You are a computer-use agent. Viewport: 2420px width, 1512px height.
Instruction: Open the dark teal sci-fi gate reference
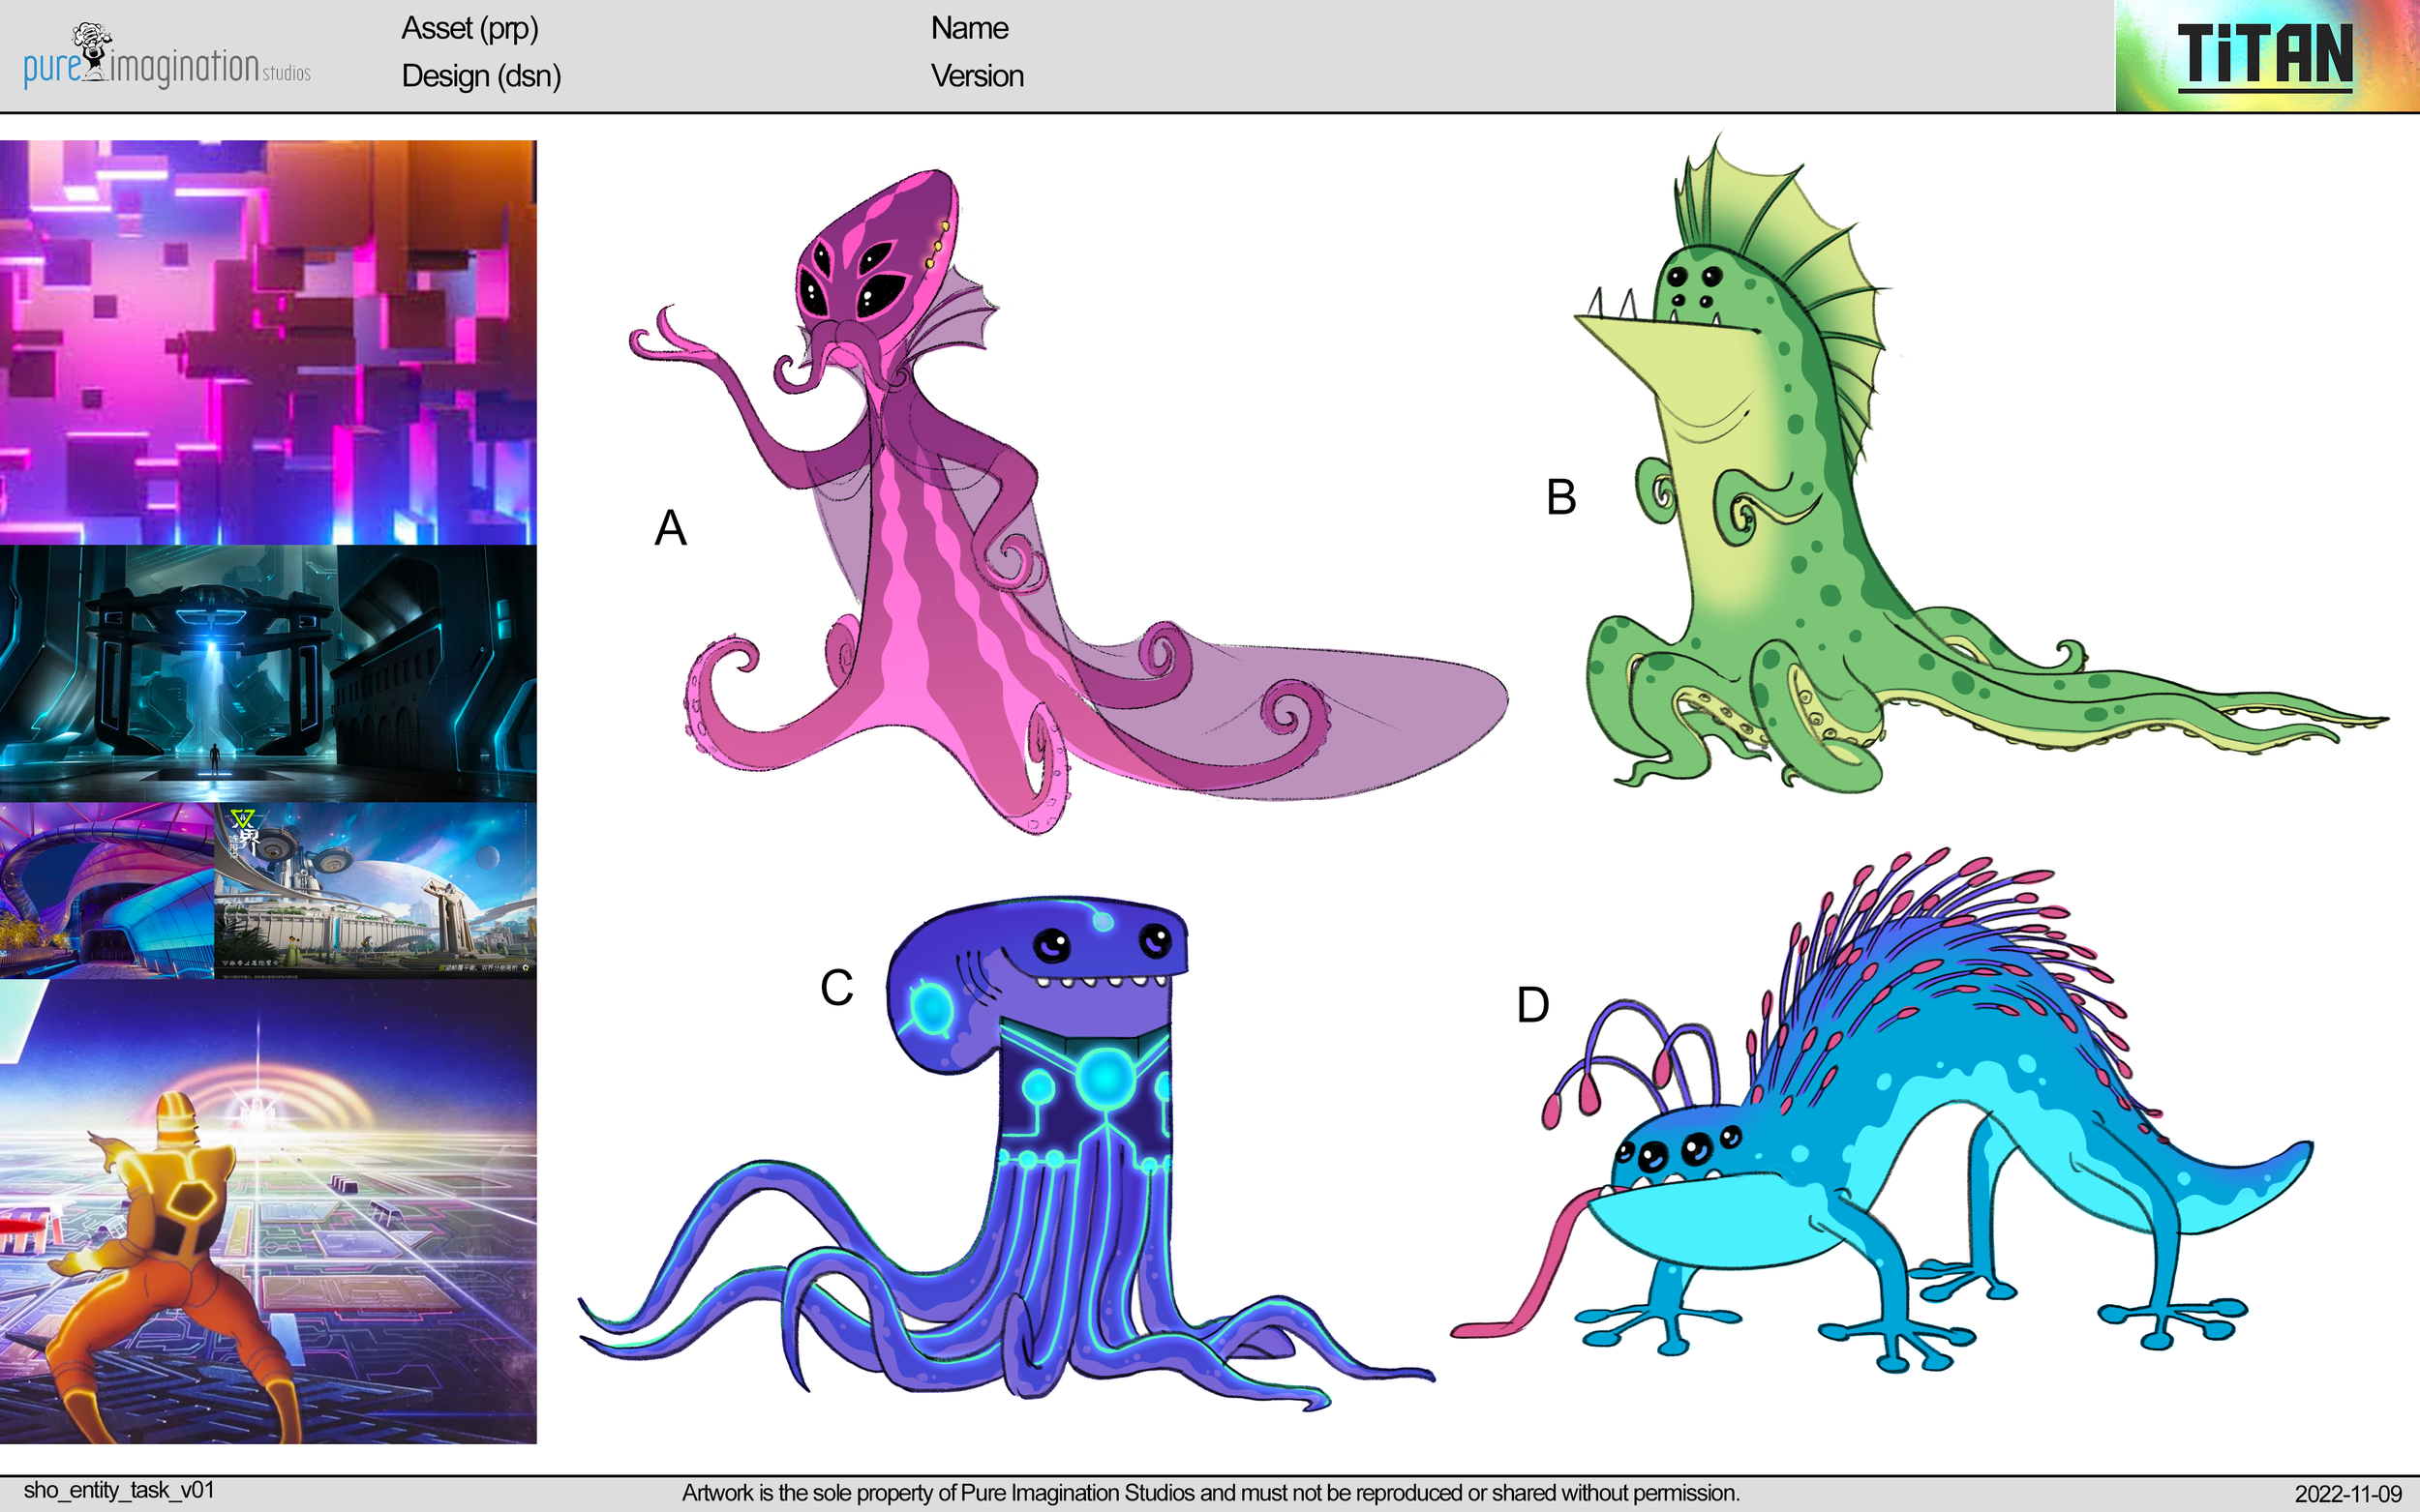[268, 673]
